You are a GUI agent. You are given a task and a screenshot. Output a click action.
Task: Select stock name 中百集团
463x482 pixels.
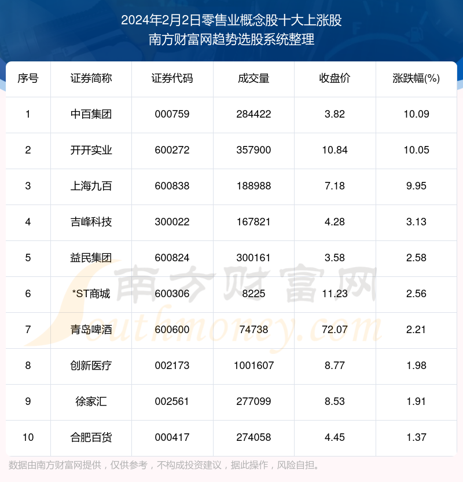click(x=91, y=114)
